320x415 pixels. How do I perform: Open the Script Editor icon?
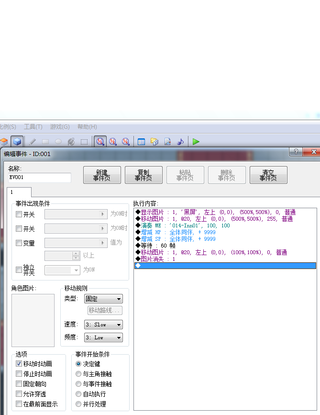click(167, 142)
